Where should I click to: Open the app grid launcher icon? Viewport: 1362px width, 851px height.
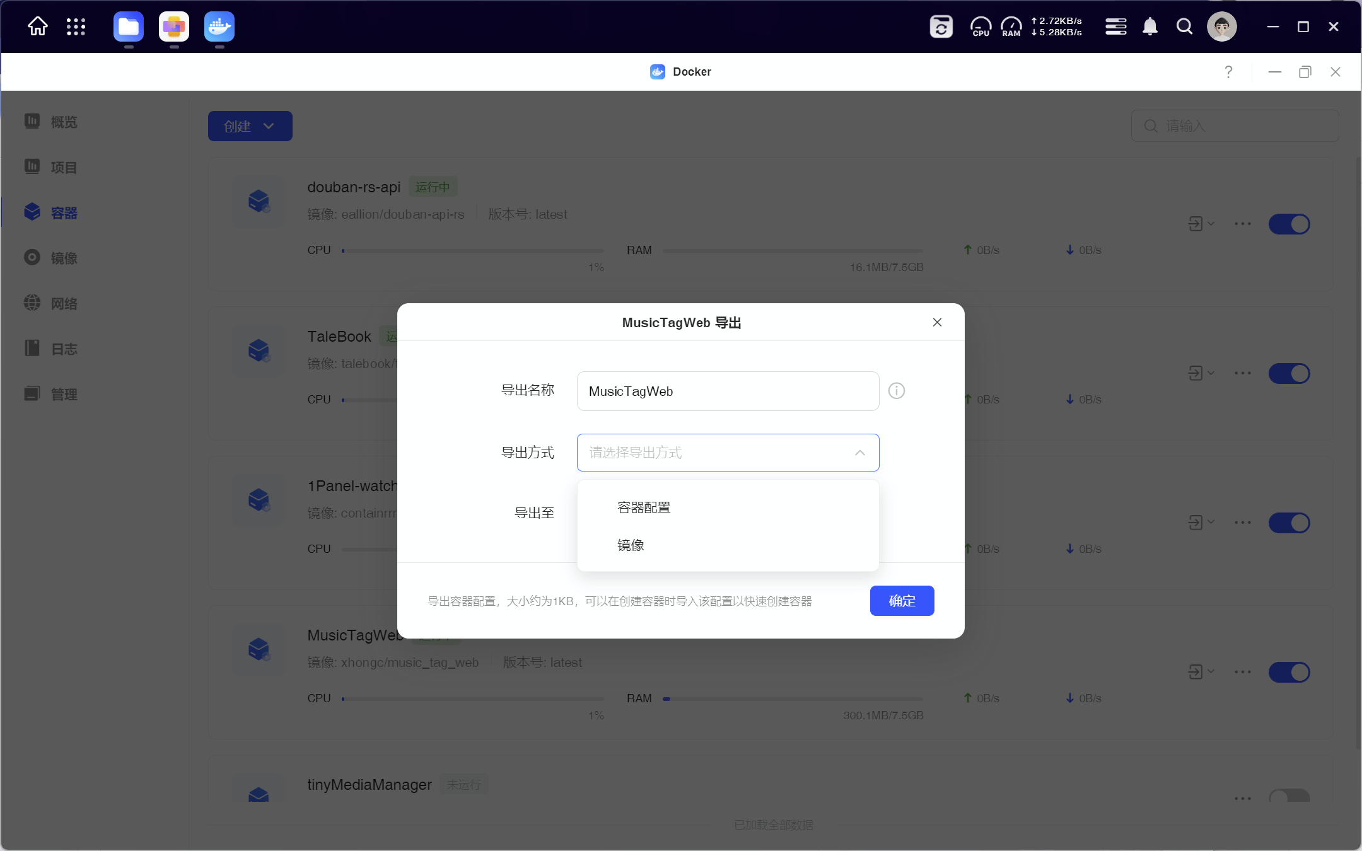[76, 26]
